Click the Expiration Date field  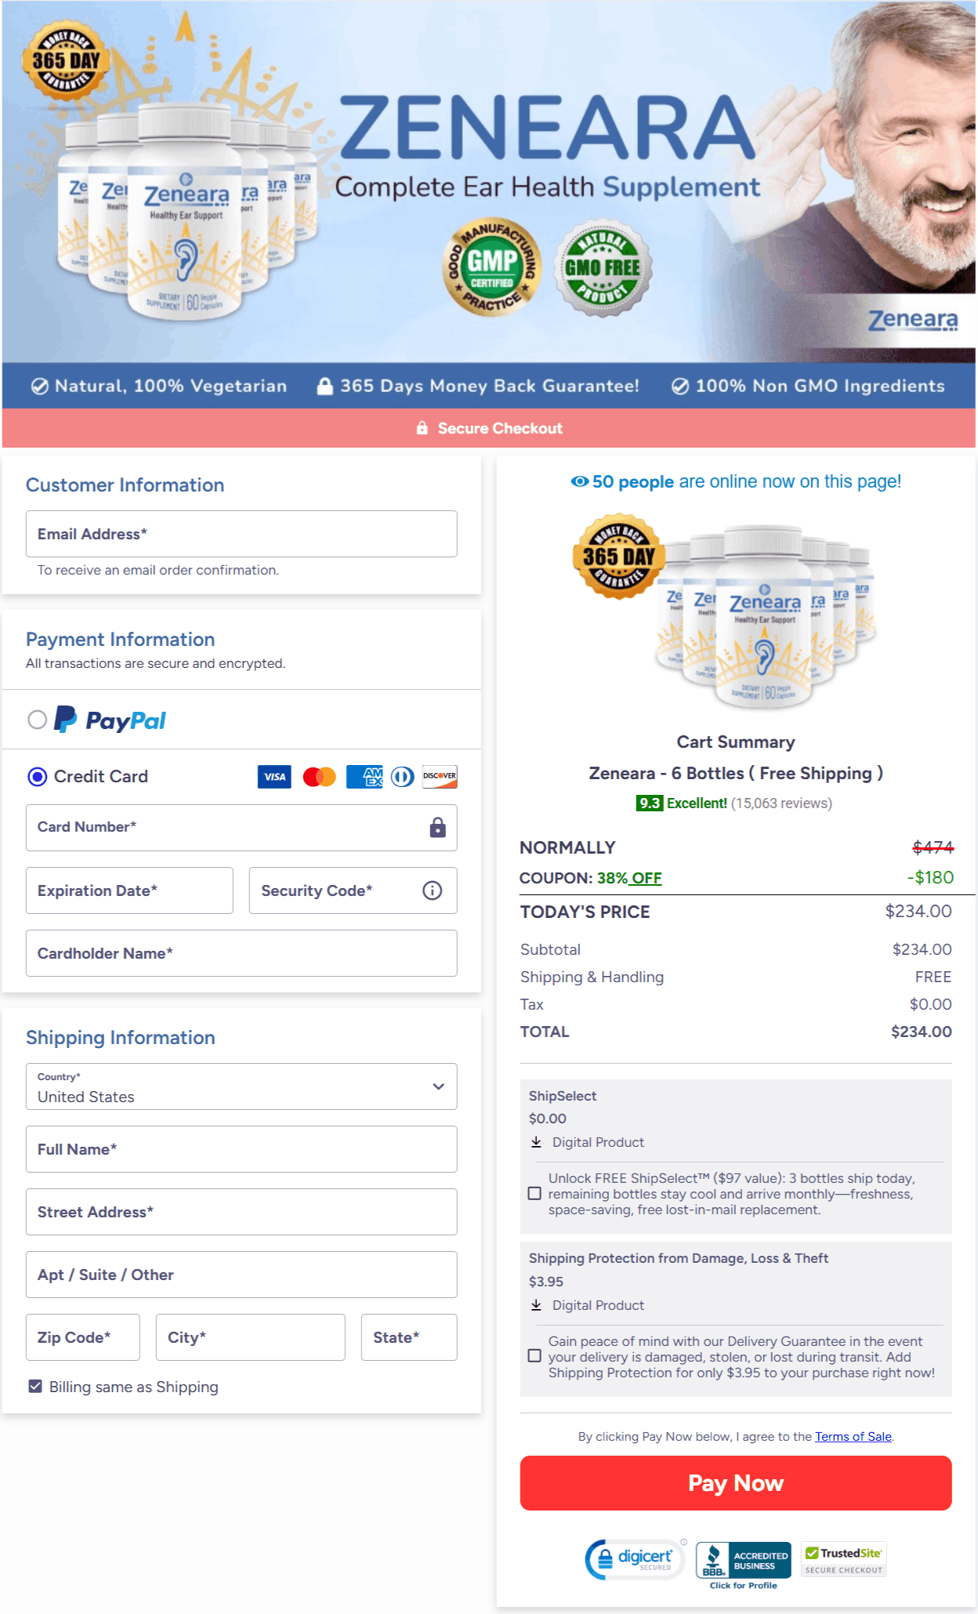(x=129, y=890)
